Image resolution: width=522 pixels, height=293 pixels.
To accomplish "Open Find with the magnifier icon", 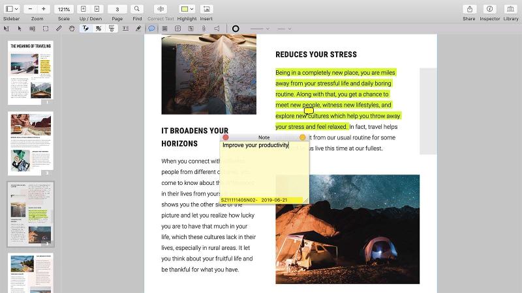I will pyautogui.click(x=137, y=9).
